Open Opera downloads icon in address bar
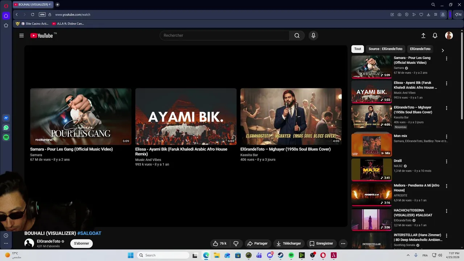The height and width of the screenshot is (261, 464). point(428,14)
